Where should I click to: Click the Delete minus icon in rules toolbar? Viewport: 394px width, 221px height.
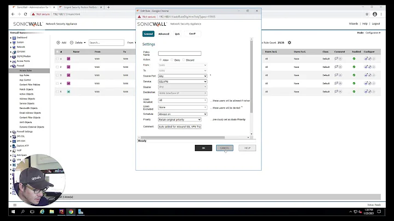click(72, 43)
